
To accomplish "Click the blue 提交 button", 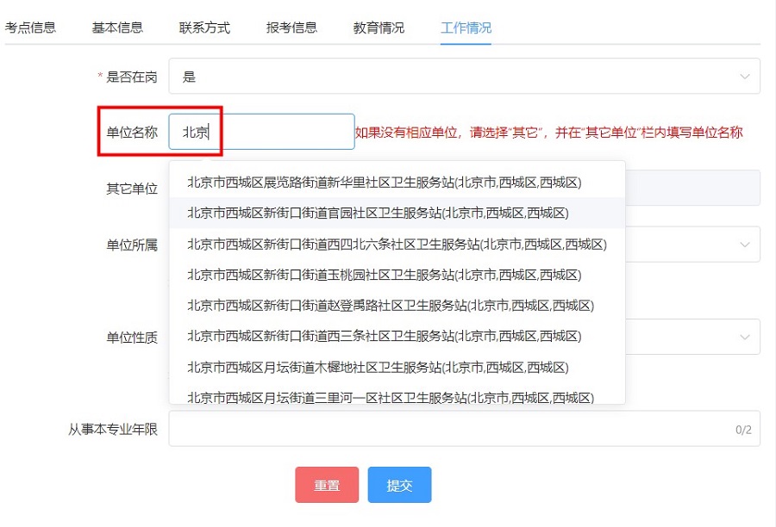I will [399, 485].
